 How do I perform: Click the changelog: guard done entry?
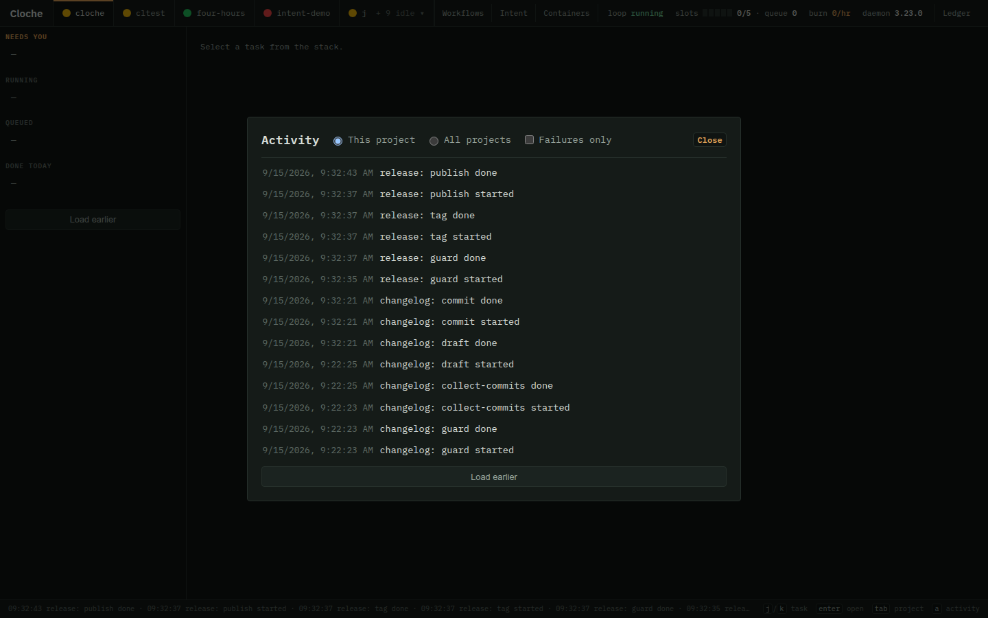(494, 428)
